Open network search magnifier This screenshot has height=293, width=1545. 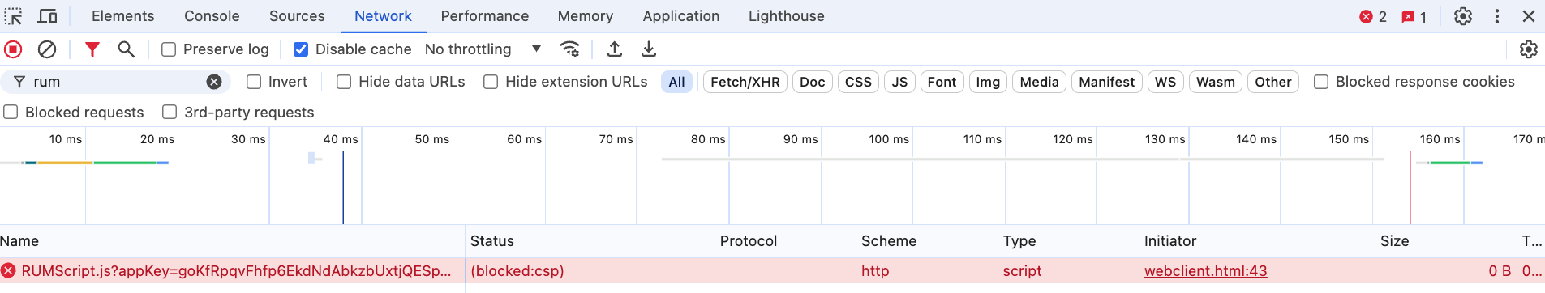tap(126, 49)
